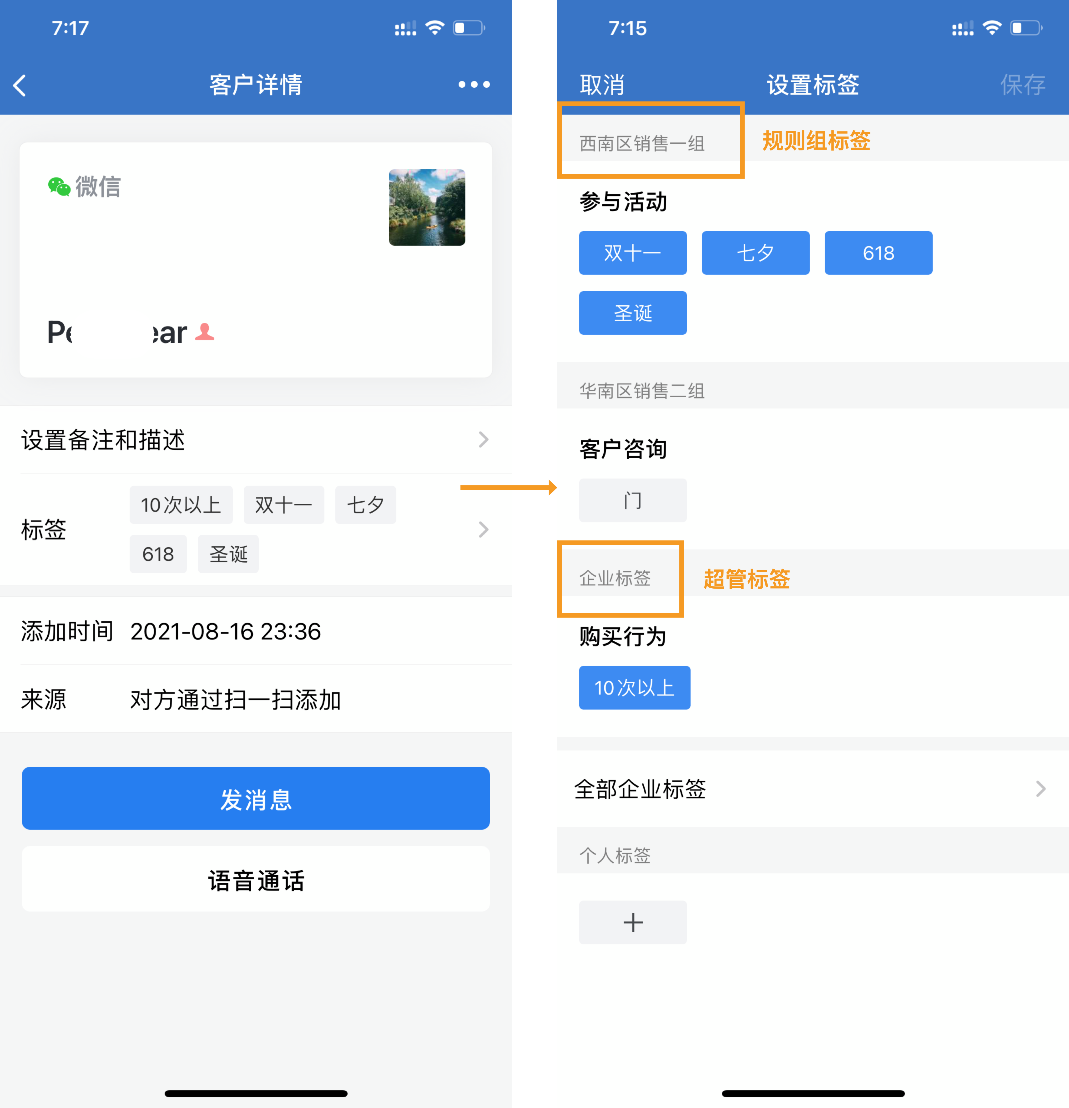Tap 取消 to cancel tag editing

click(x=602, y=85)
